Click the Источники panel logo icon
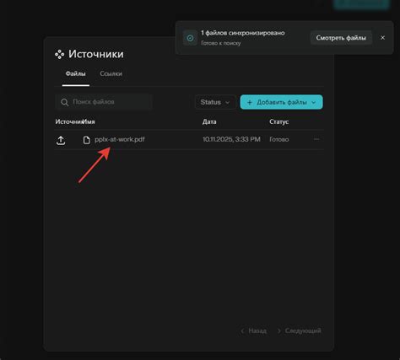400x360 pixels. pos(59,54)
